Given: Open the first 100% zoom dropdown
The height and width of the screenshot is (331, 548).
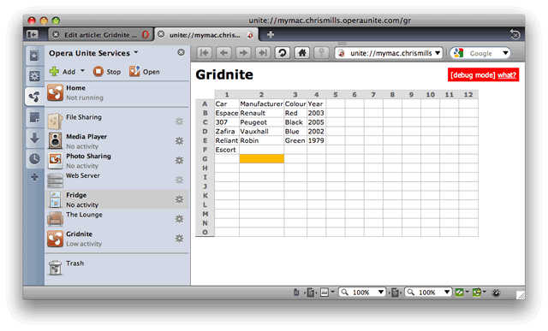Looking at the screenshot, I should click(x=381, y=292).
